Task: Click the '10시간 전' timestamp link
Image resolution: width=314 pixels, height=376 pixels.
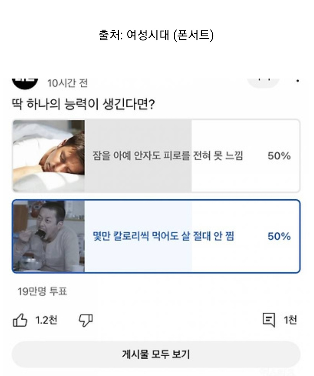Action: (x=68, y=83)
